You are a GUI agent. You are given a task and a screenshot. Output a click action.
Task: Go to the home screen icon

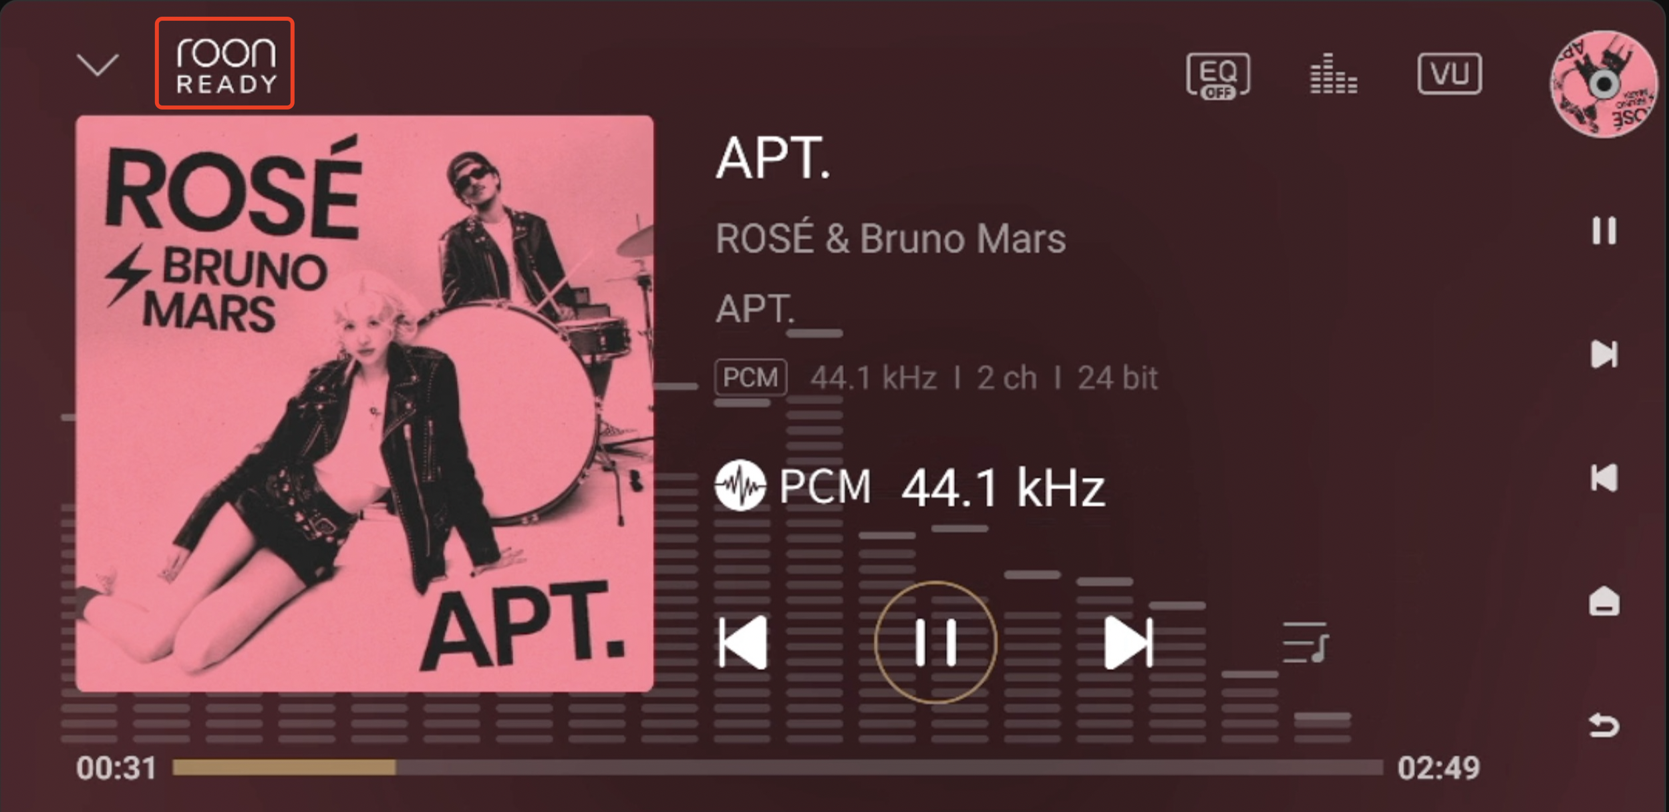pyautogui.click(x=1604, y=601)
